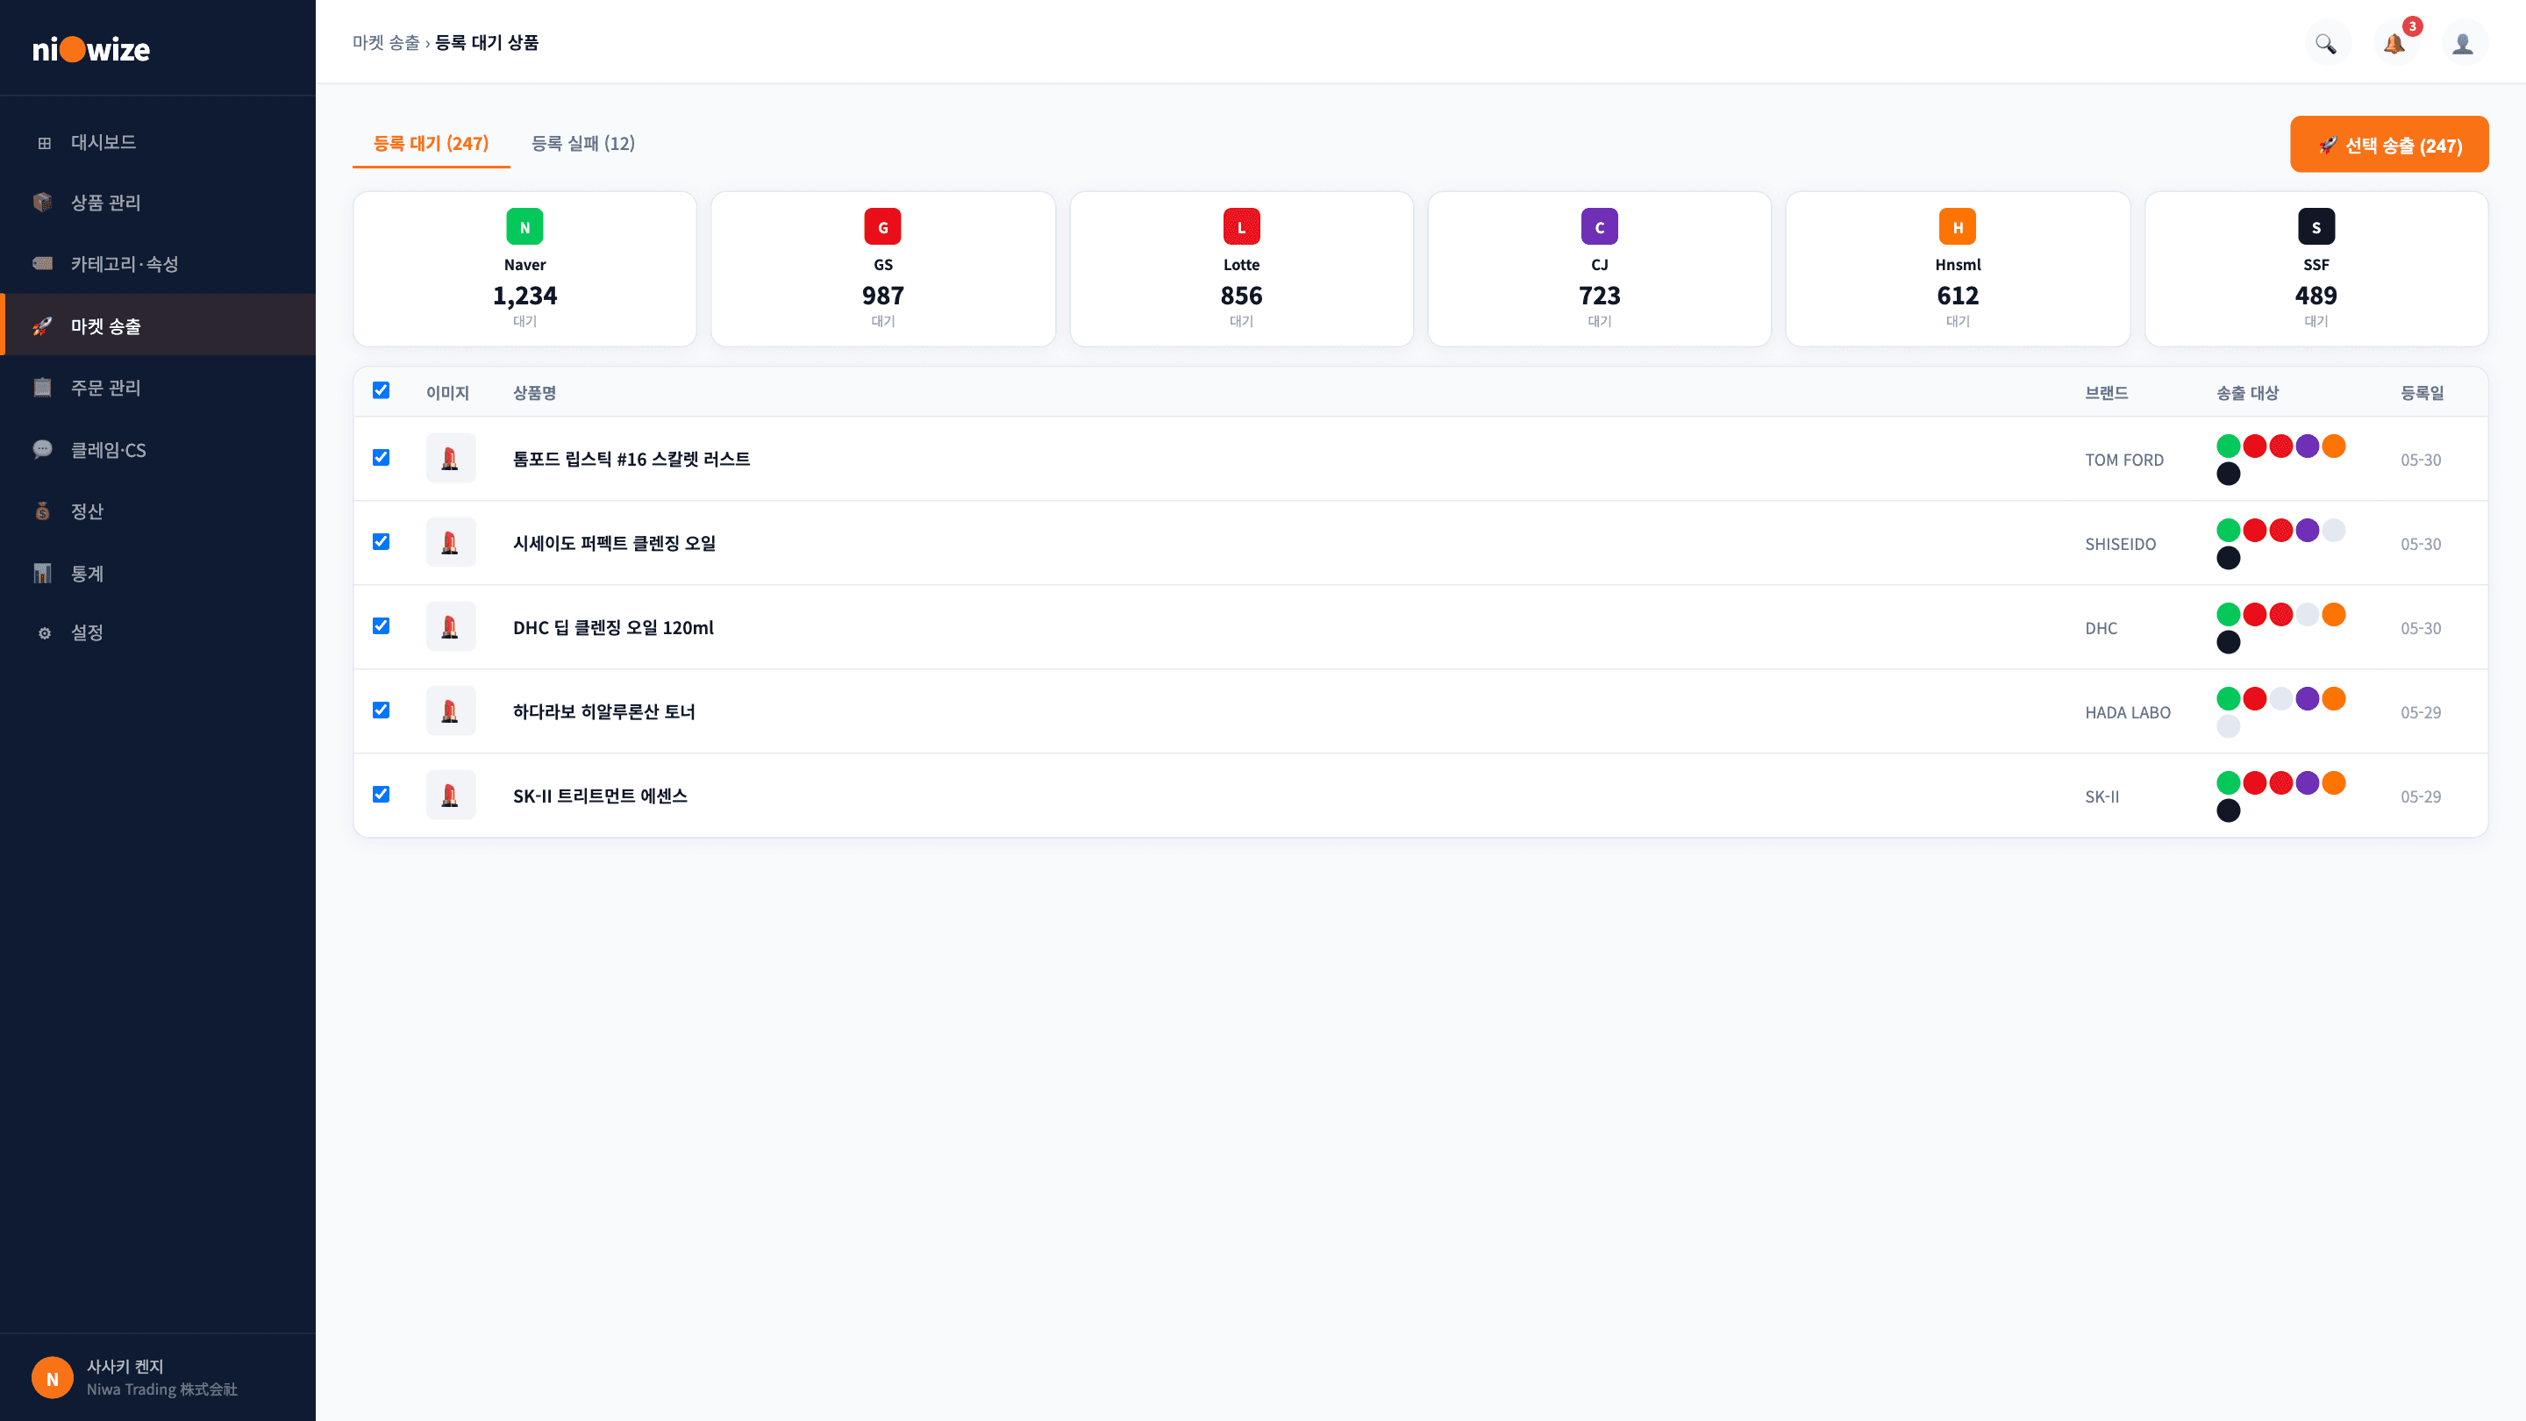
Task: Click the Naver 1,234 대기 card
Action: [524, 268]
